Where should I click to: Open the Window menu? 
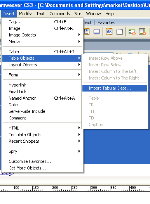click(93, 14)
